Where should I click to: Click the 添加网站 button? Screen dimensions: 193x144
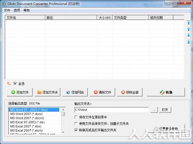tap(75, 92)
